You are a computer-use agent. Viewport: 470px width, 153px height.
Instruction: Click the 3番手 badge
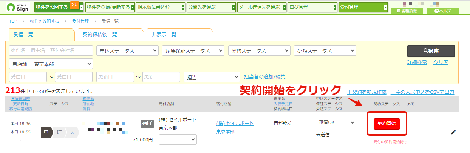147,124
